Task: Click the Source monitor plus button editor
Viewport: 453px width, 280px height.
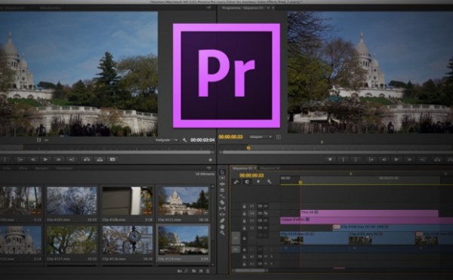Action: (x=211, y=160)
